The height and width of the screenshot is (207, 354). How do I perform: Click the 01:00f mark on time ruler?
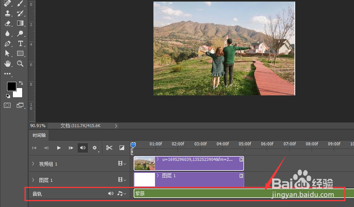click(x=156, y=144)
